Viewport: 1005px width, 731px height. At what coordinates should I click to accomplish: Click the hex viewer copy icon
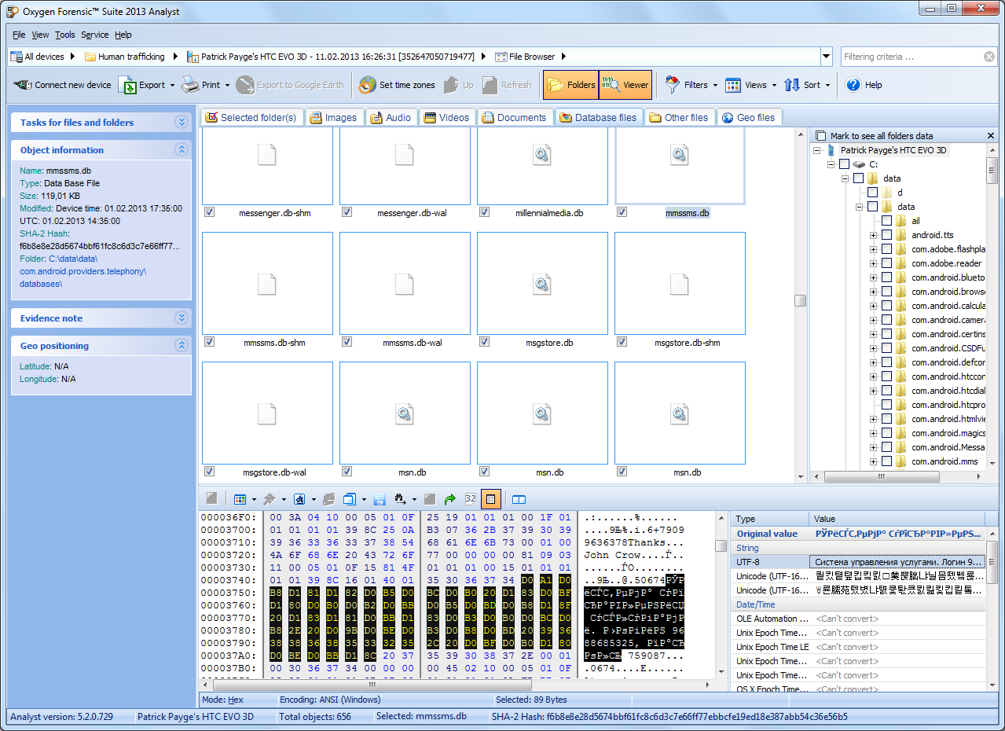click(350, 499)
